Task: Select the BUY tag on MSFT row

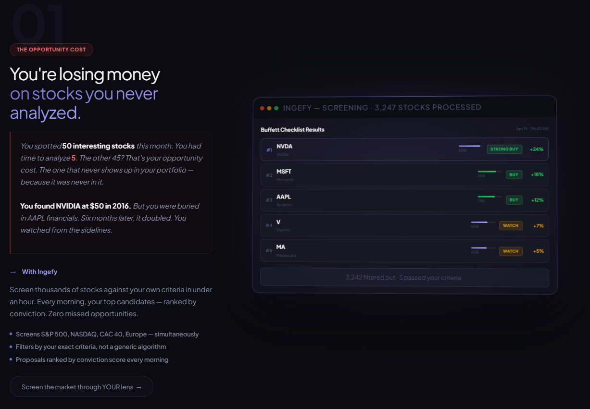Action: point(514,174)
